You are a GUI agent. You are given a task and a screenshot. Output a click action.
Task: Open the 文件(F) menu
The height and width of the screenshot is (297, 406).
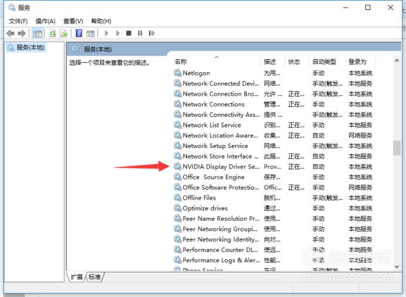click(x=18, y=21)
